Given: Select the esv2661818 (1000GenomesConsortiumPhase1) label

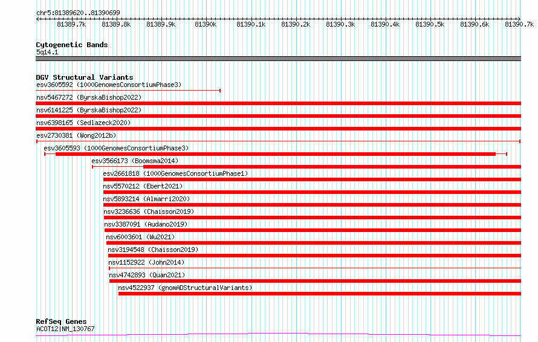Looking at the screenshot, I should [175, 173].
